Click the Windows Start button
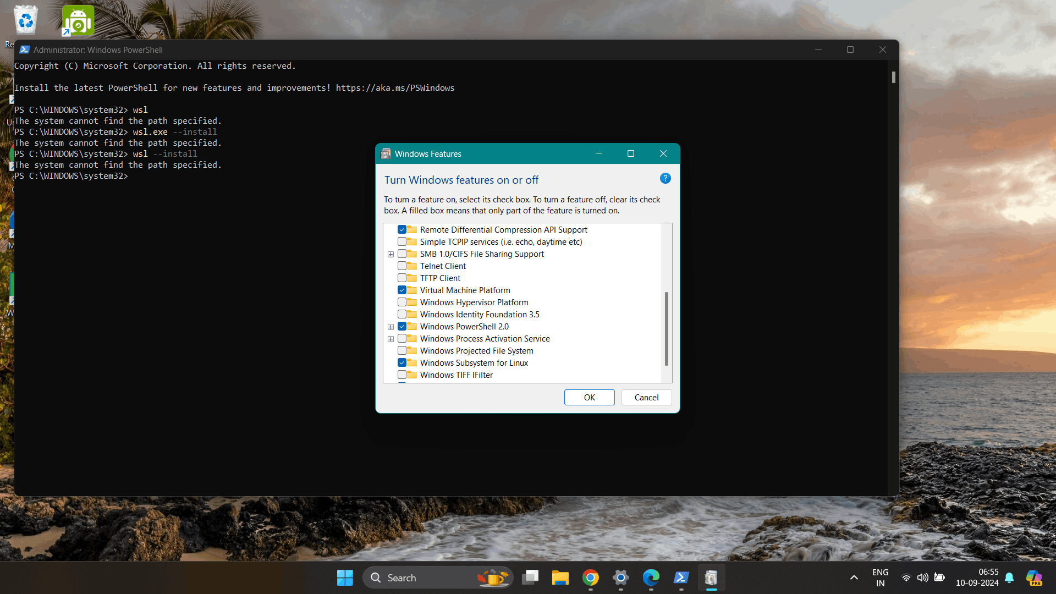1056x594 pixels. point(345,577)
